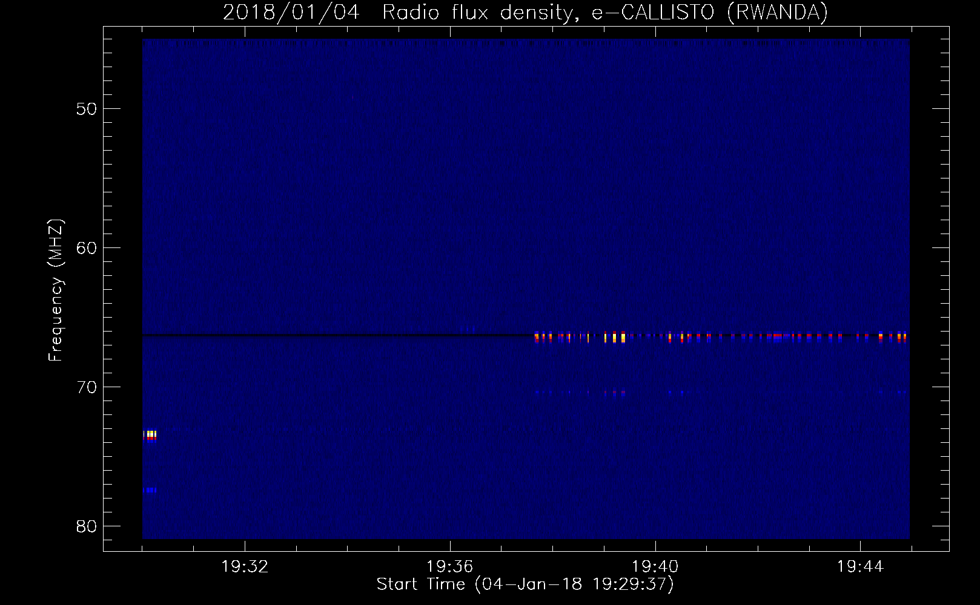Click the 19:32 time tick label
The height and width of the screenshot is (605, 980).
(x=245, y=567)
